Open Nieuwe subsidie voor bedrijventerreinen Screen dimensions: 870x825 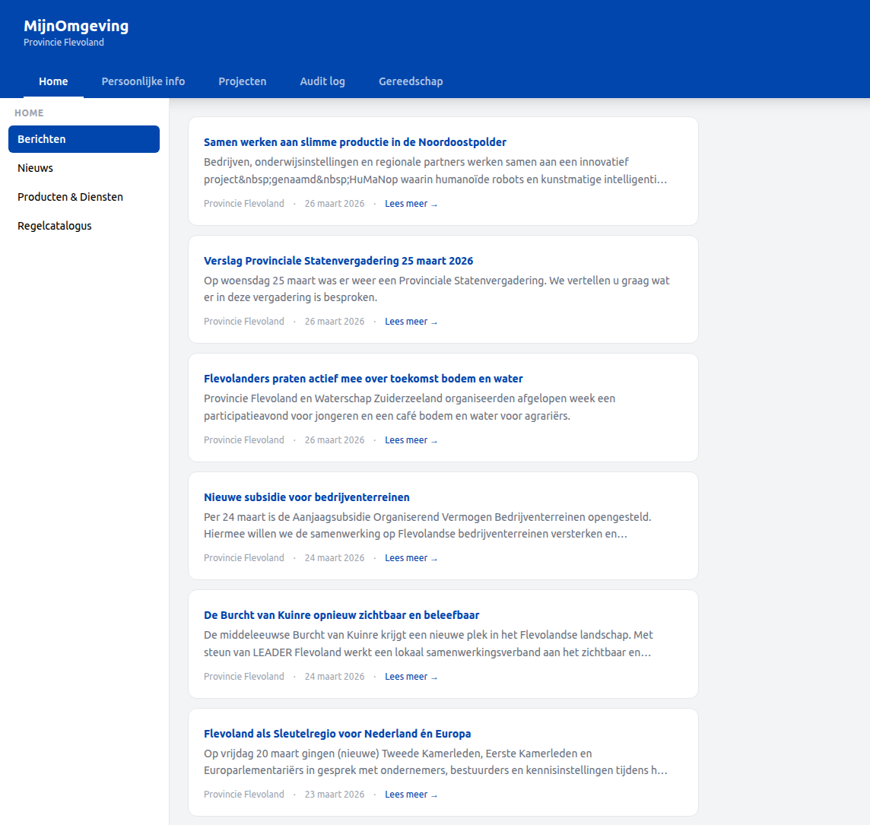[306, 497]
